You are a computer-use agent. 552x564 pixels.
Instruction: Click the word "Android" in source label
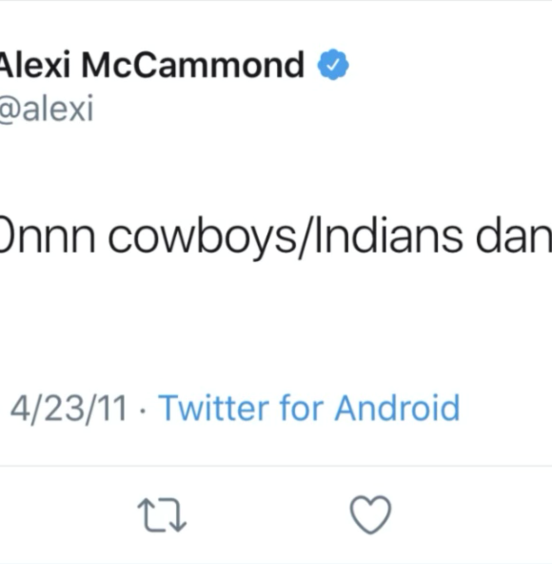click(397, 409)
